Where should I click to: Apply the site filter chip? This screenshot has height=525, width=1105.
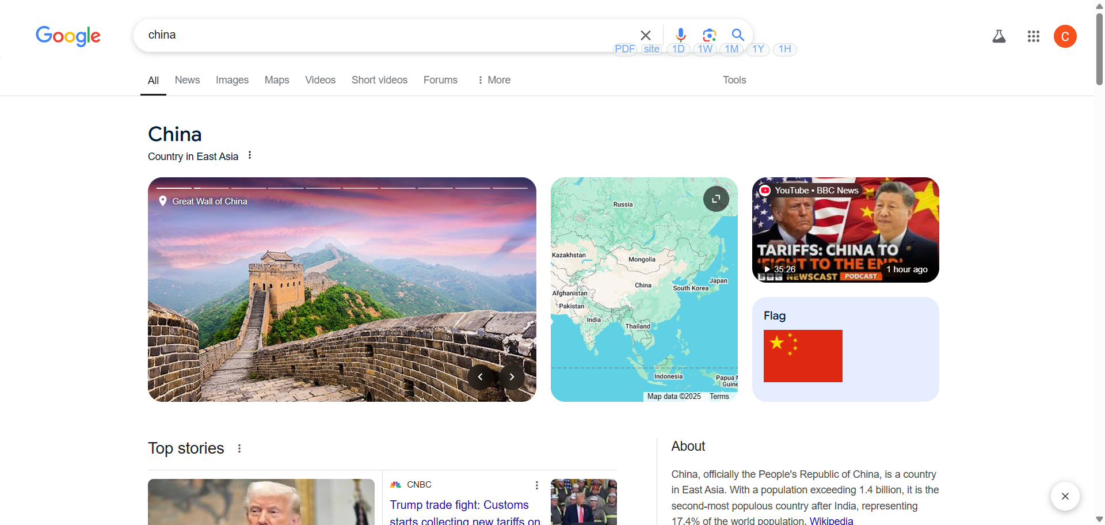tap(651, 49)
